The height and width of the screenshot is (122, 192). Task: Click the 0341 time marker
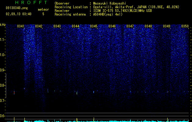pyautogui.click(x=20, y=26)
